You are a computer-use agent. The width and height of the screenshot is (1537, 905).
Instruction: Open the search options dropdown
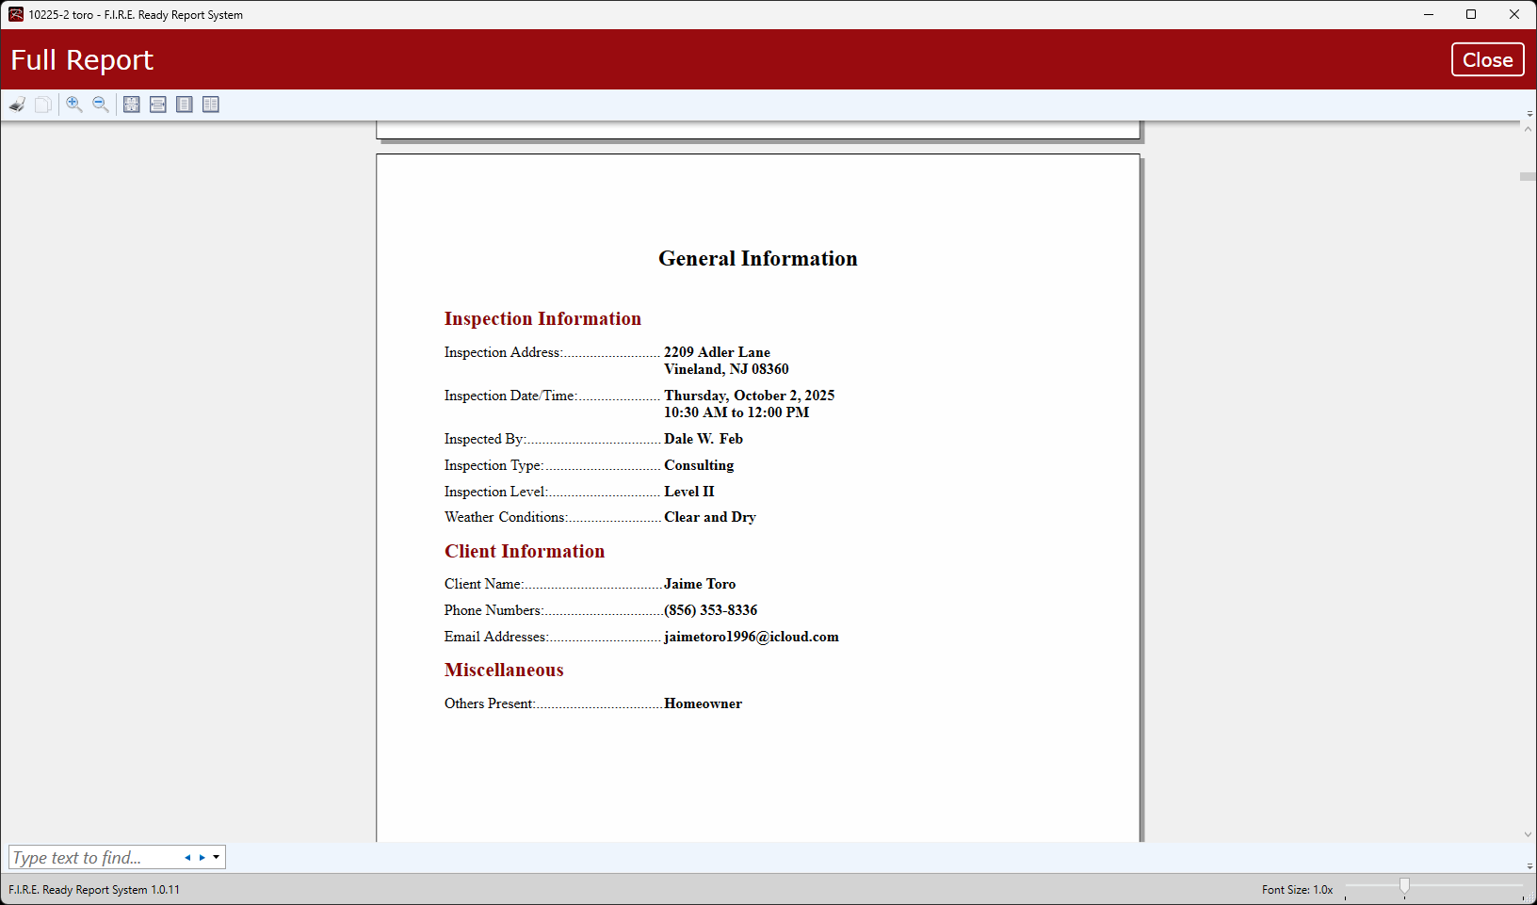pos(216,857)
